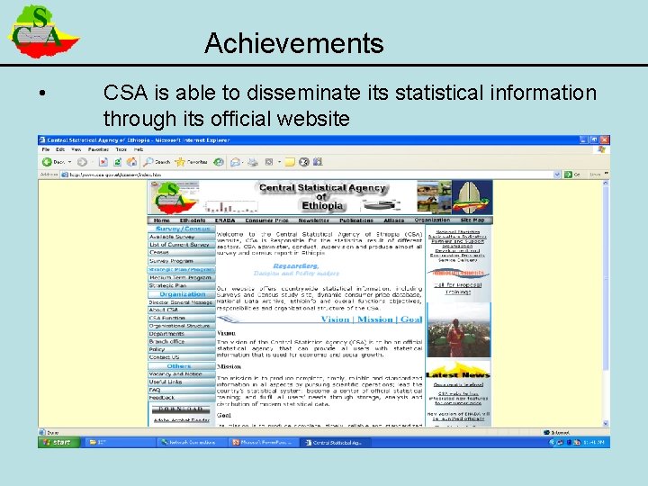
Task: Click the Contact US sidebar link
Action: [x=182, y=357]
